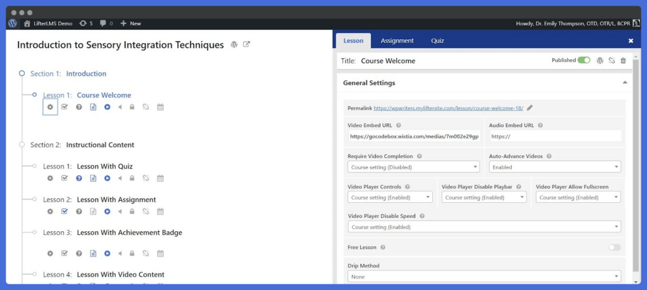Toggle the Published switch off
This screenshot has width=647, height=290.
point(584,60)
